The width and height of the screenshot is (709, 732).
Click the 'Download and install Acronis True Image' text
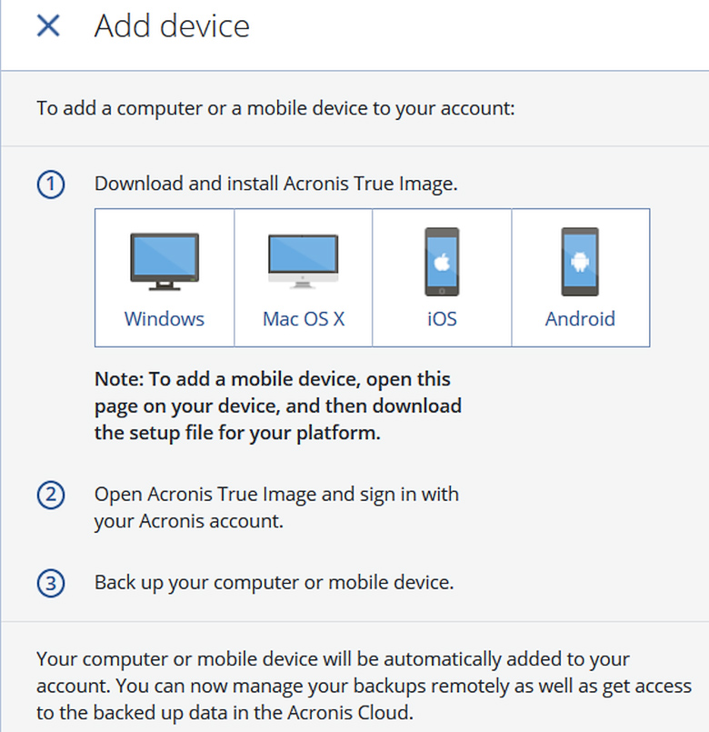(275, 184)
